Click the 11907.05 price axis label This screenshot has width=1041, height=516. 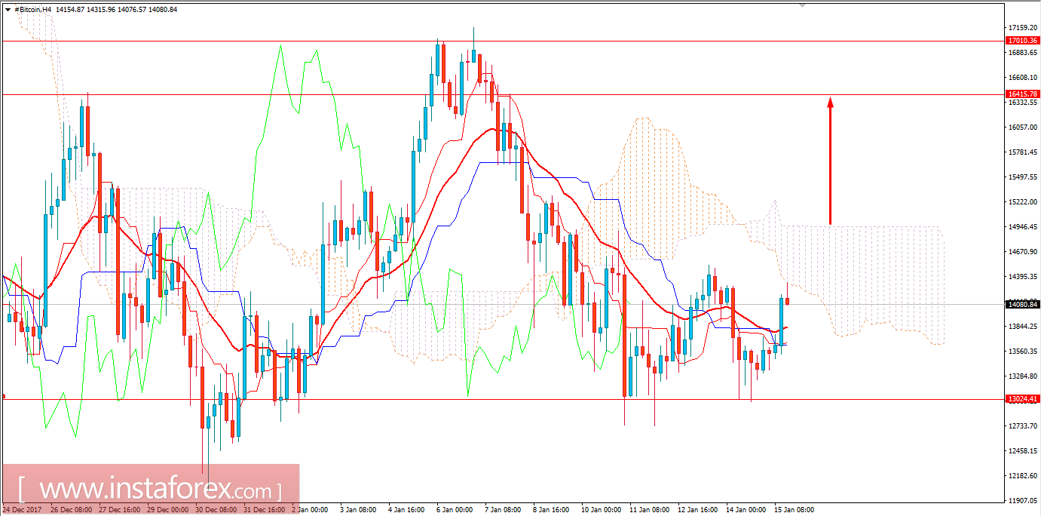1024,501
